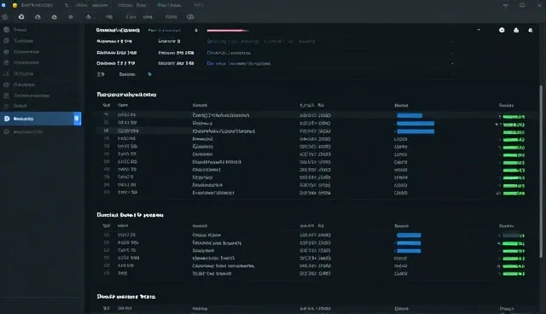
Task: Click the blue badge on the highlighted sidebar item
Action: [77, 119]
